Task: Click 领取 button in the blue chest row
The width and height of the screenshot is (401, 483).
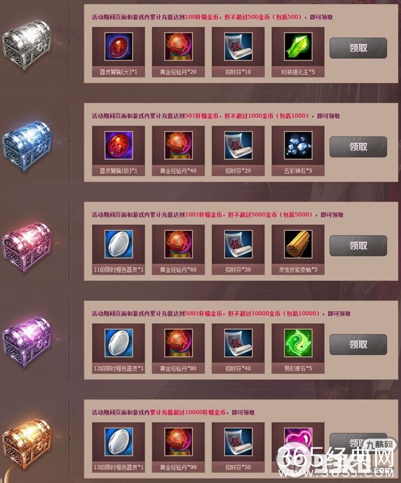Action: pos(358,147)
